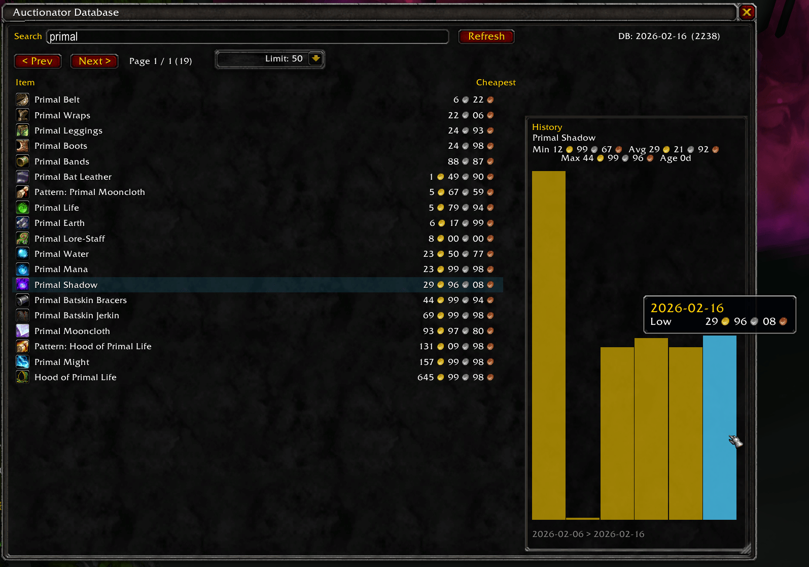Click the Primal Belt price 6s 22c

(x=474, y=99)
